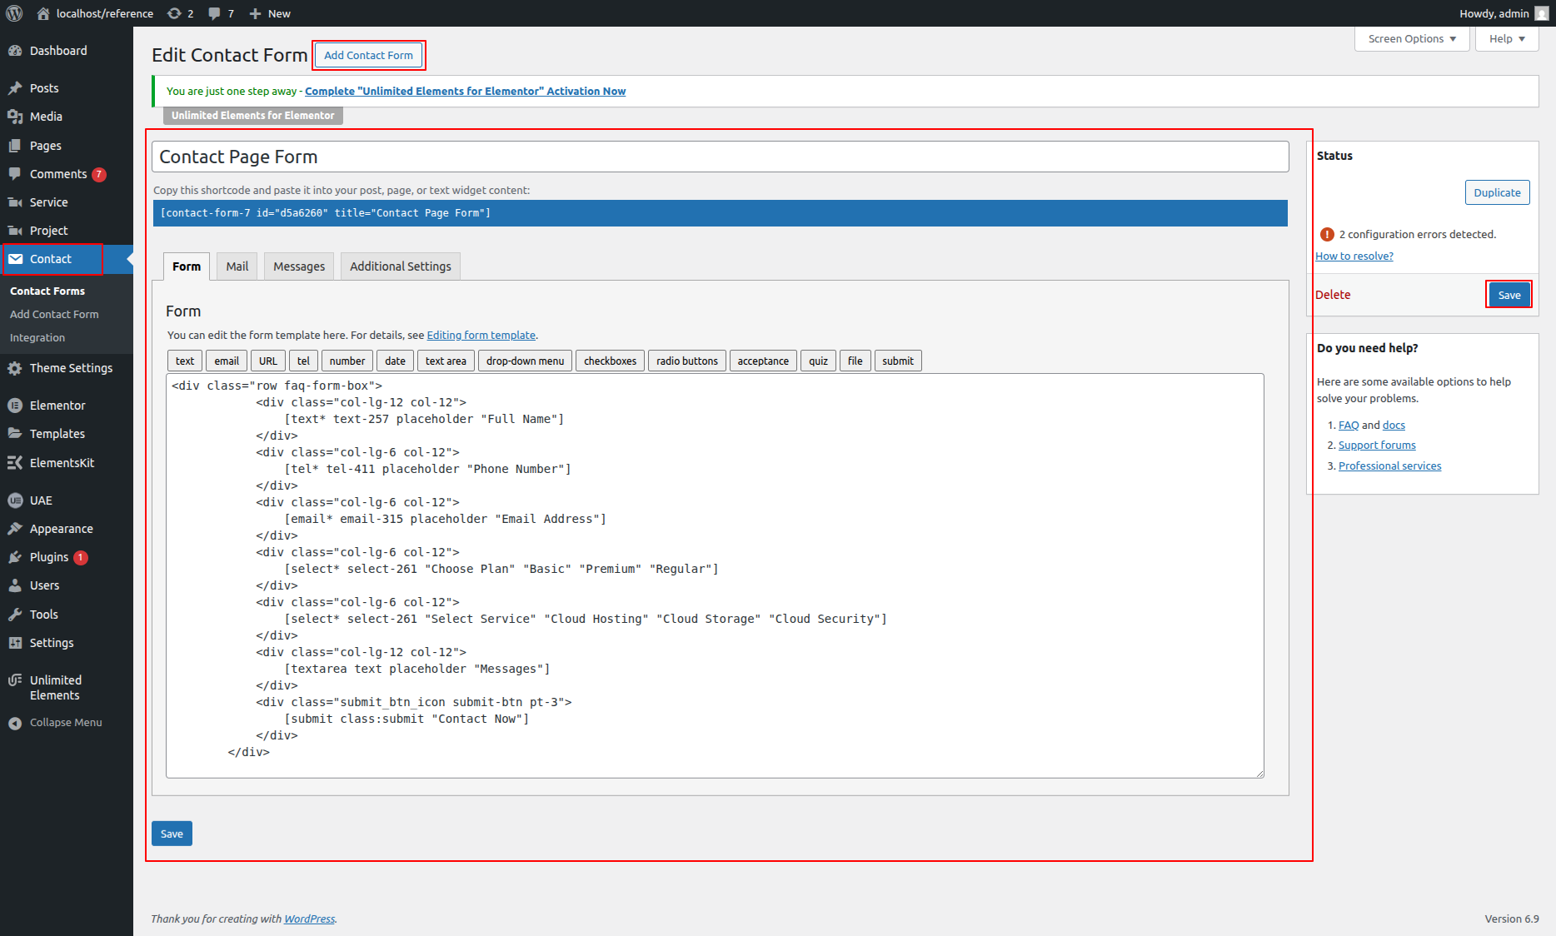Switch to the Mail tab
Image resolution: width=1556 pixels, height=936 pixels.
(237, 266)
